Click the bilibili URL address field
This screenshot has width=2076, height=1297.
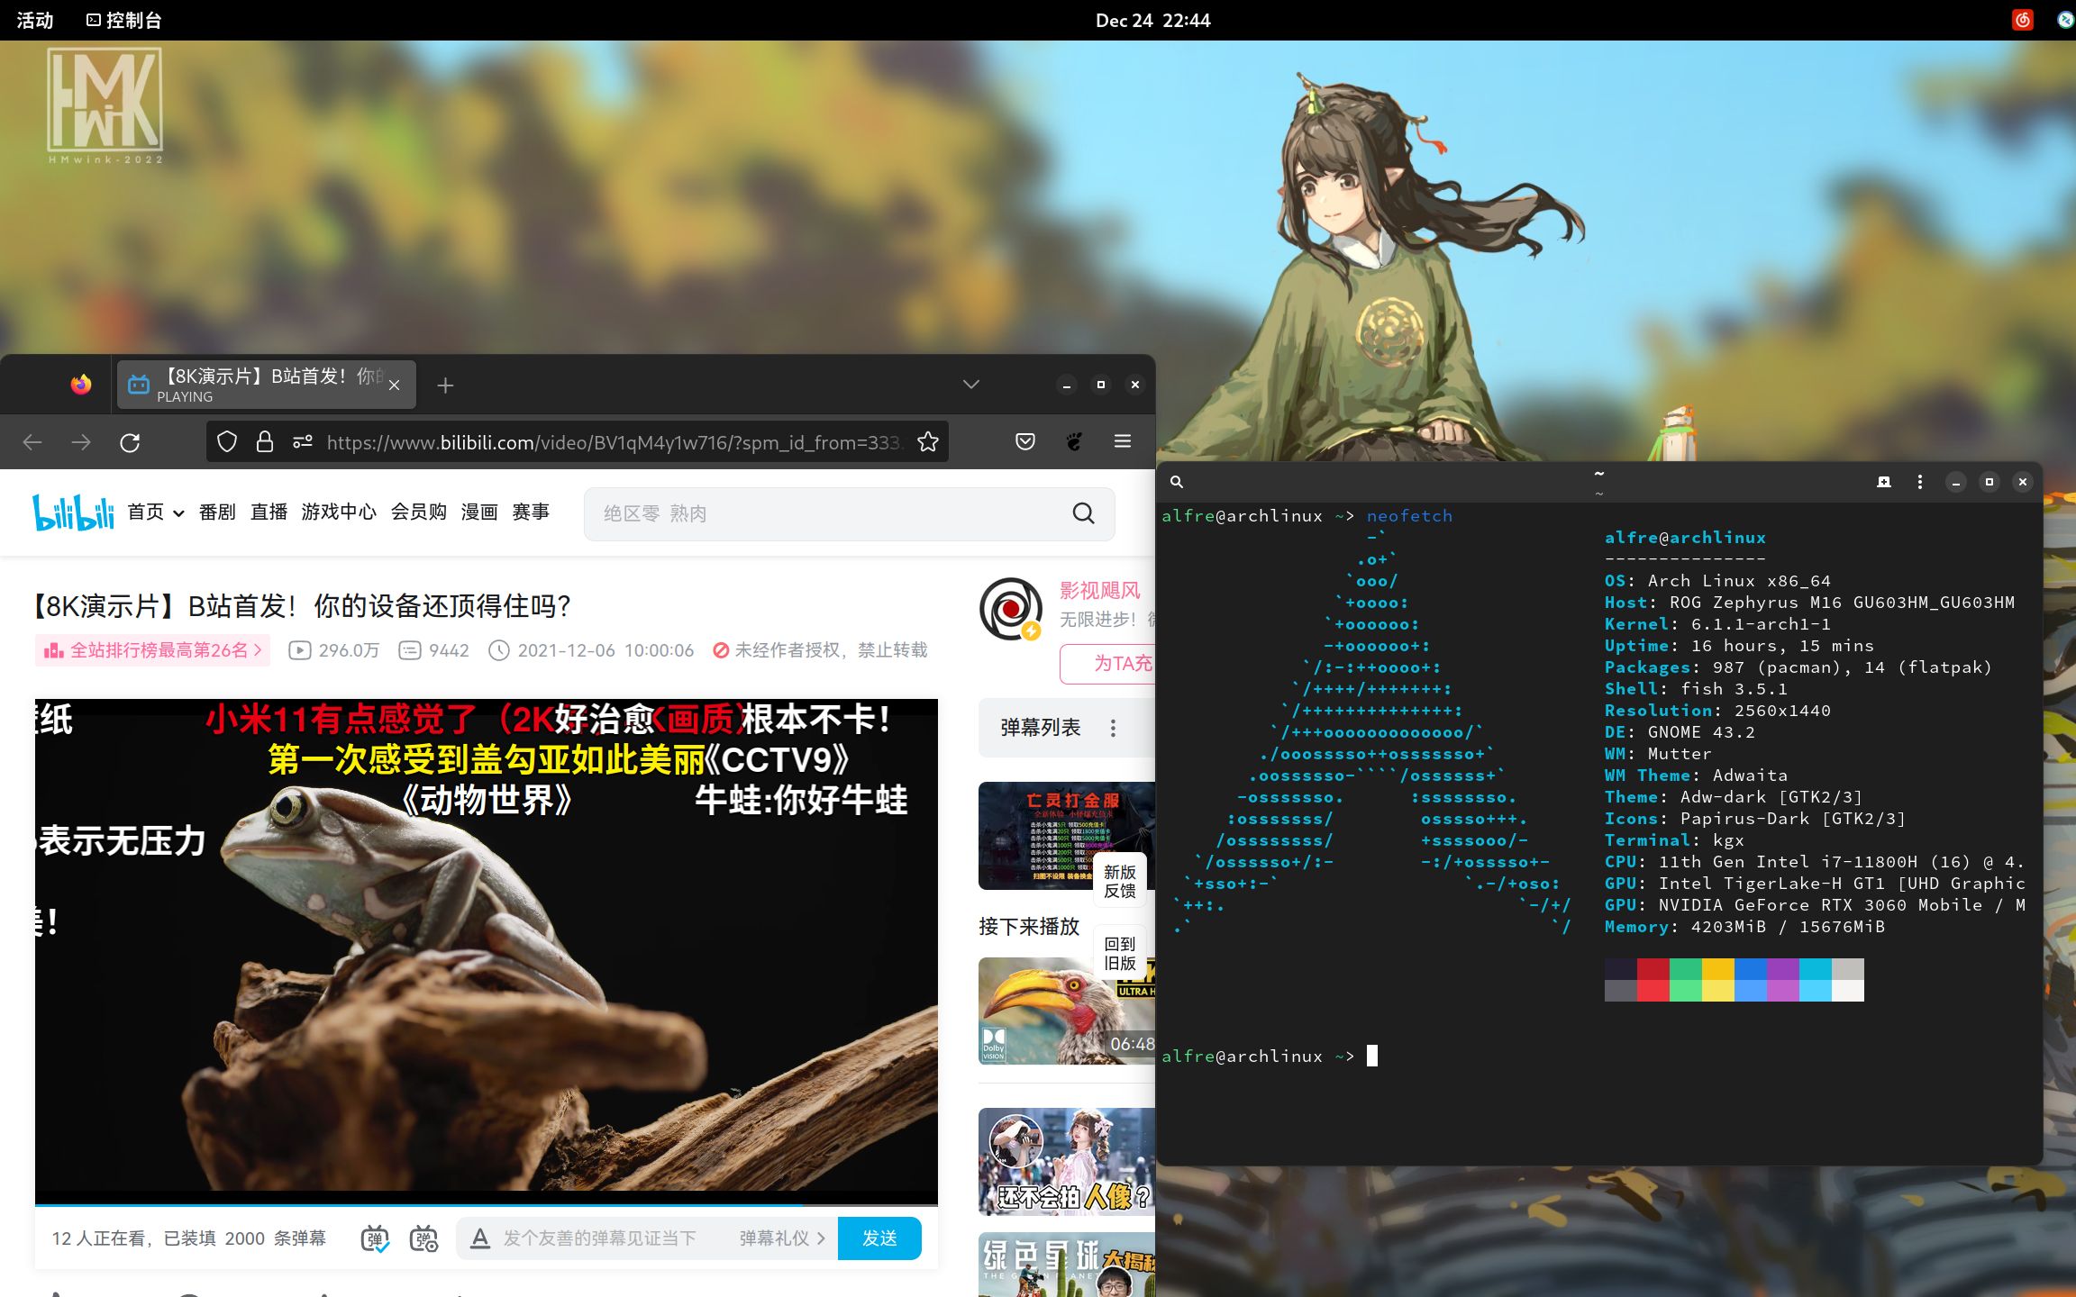point(613,442)
